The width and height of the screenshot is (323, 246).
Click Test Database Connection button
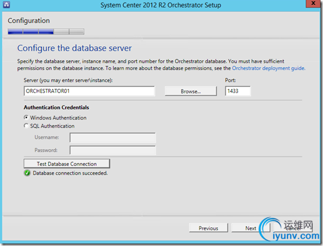pyautogui.click(x=67, y=164)
